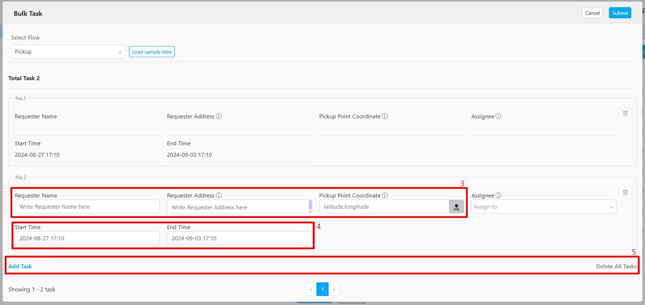Go to the next pagination page arrow

(334, 289)
